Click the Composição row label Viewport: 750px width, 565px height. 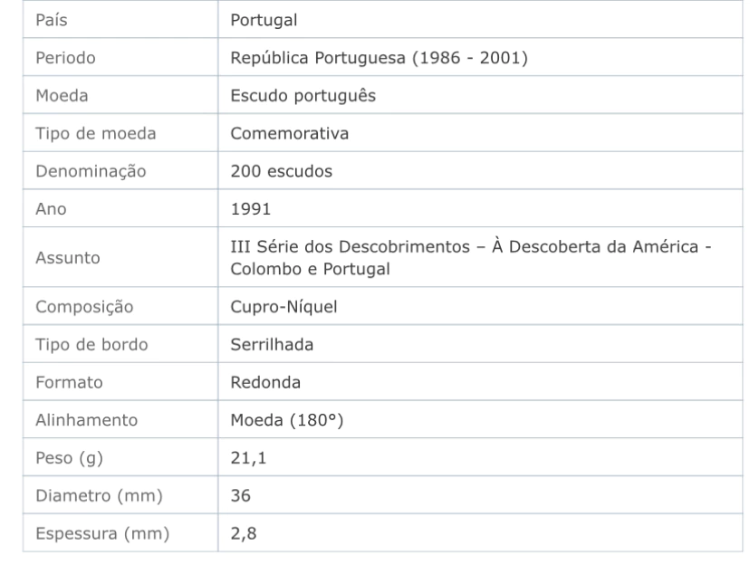pyautogui.click(x=84, y=307)
